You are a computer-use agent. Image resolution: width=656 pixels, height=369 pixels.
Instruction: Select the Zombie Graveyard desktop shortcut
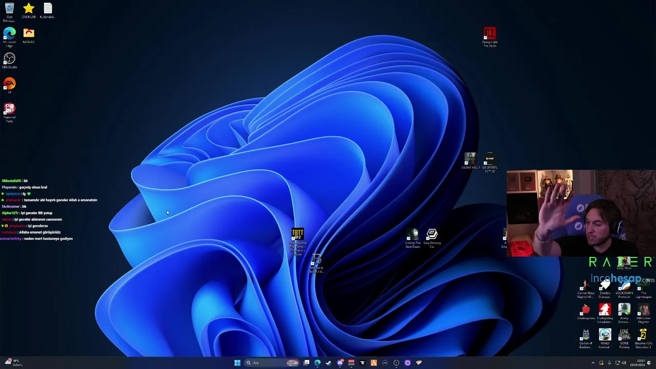(x=605, y=290)
